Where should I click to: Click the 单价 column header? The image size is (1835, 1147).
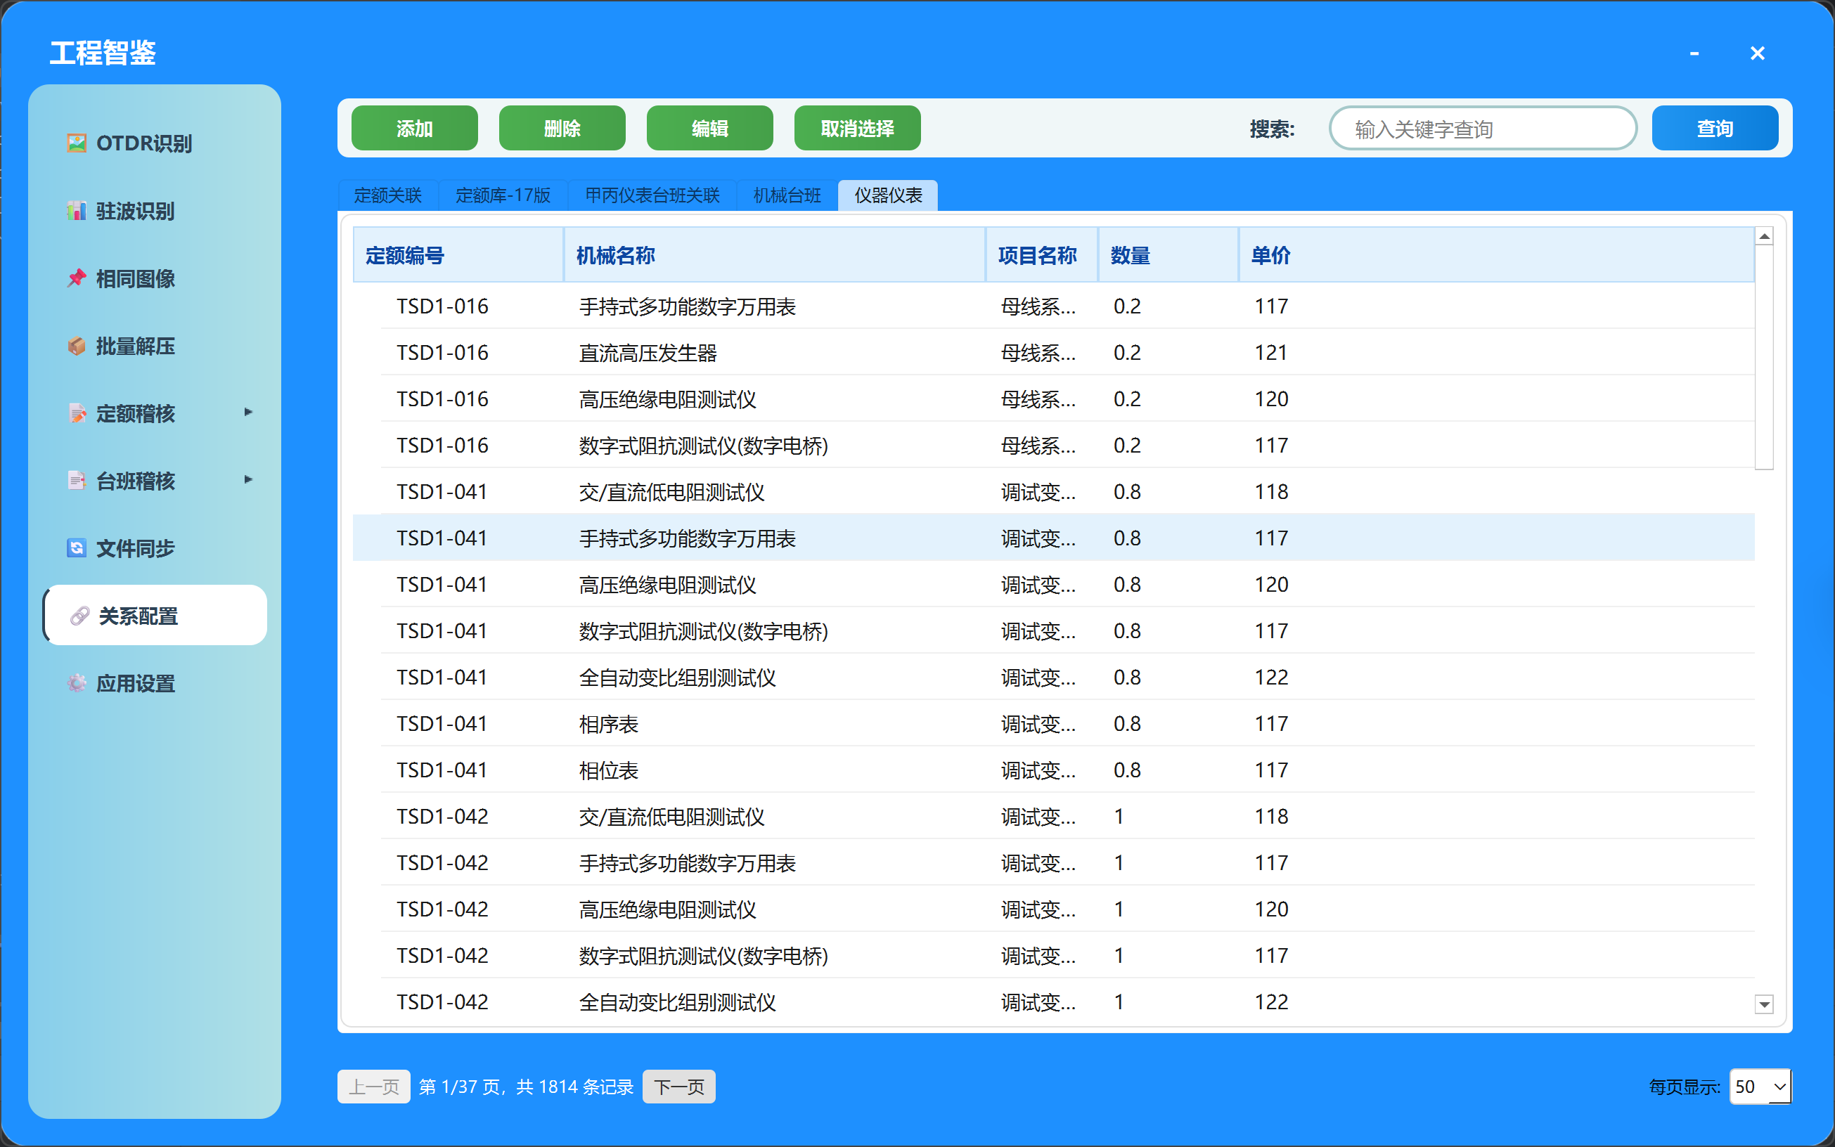click(1497, 255)
